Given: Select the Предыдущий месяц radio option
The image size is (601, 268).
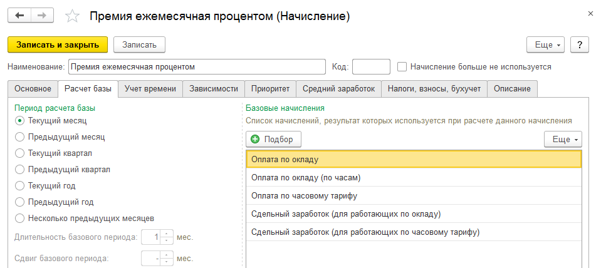Looking at the screenshot, I should pos(20,137).
